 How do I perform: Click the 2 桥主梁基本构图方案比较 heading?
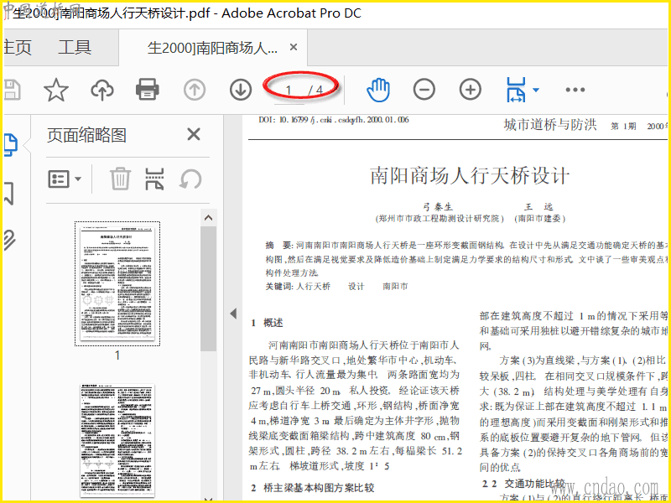pos(312,488)
